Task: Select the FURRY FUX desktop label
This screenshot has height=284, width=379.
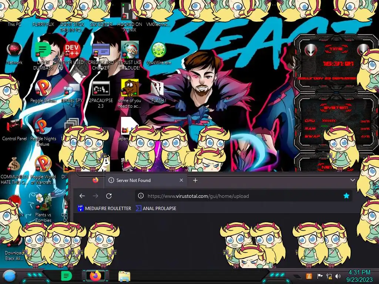Action: coord(43,24)
